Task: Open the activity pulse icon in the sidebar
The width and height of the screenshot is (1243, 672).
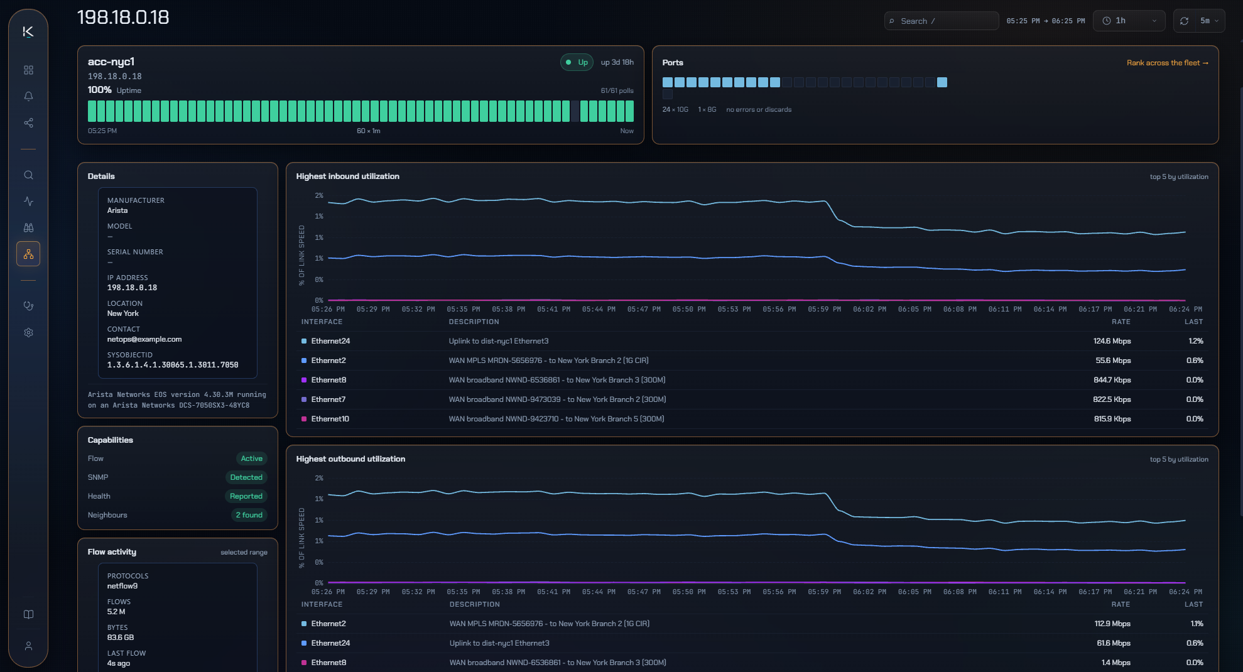Action: pos(28,202)
